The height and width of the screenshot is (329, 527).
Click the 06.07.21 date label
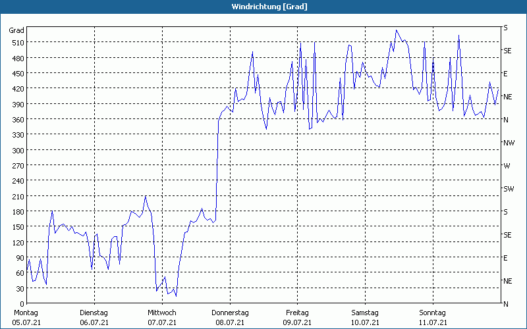[94, 322]
